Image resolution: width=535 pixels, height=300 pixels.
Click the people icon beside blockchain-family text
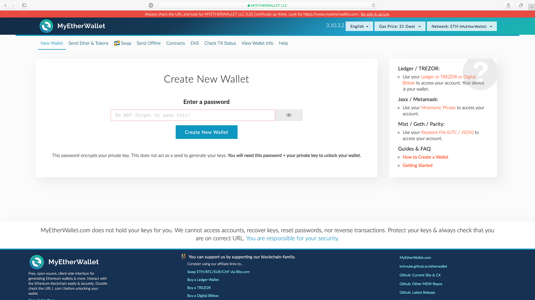pyautogui.click(x=184, y=257)
